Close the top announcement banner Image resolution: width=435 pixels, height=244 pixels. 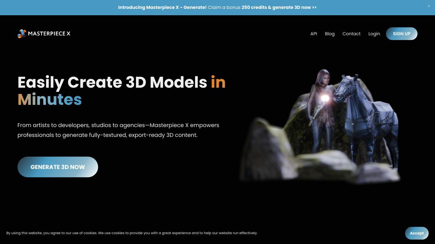point(429,6)
